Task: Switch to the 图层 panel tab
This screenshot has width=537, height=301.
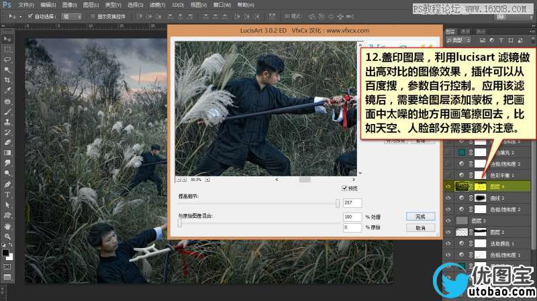Action: [450, 32]
